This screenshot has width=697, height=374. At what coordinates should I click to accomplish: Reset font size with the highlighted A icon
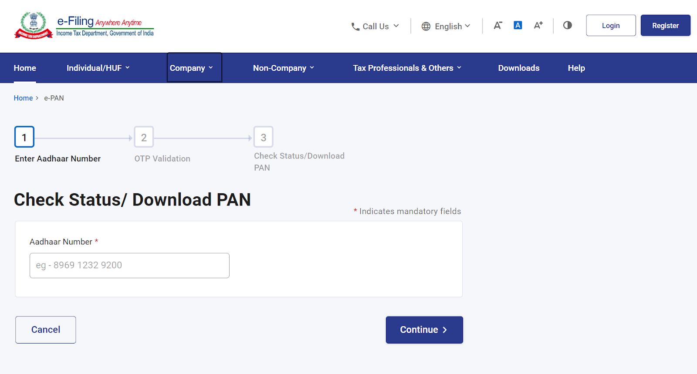518,25
